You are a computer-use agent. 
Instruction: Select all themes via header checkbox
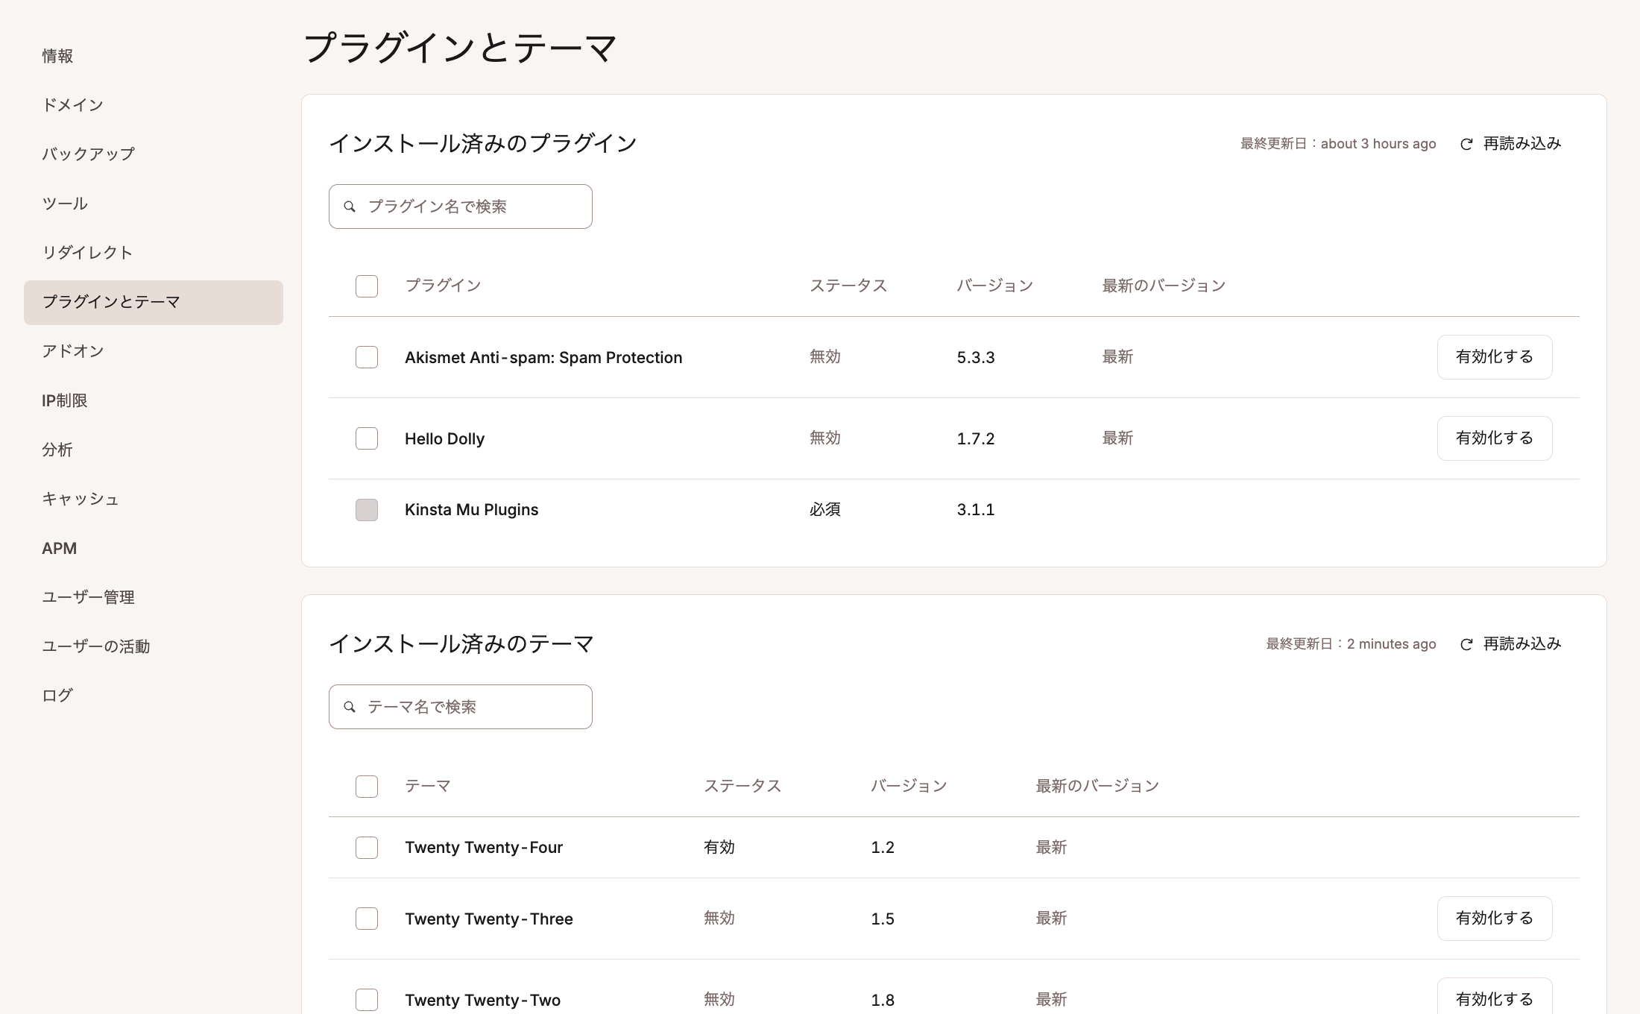tap(366, 787)
